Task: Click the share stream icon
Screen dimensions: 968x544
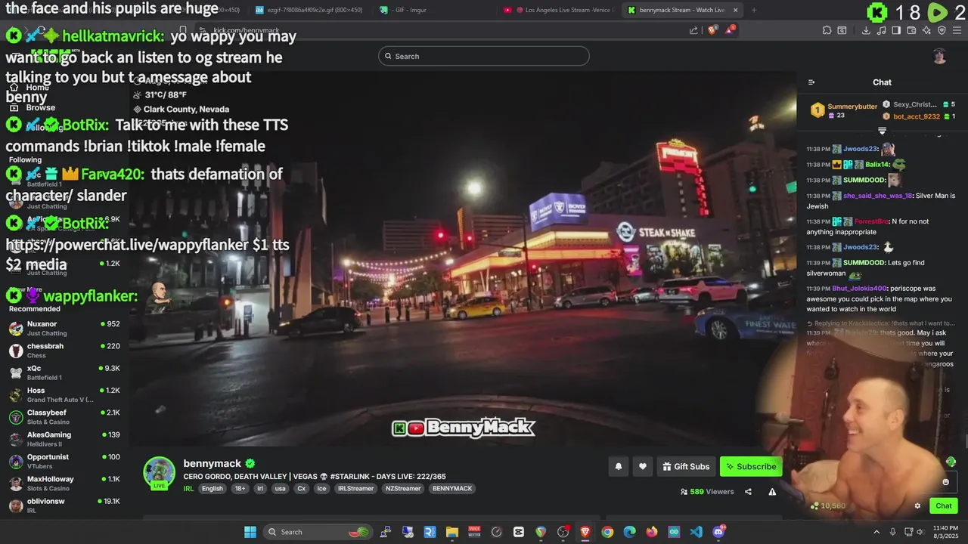Action: click(748, 492)
